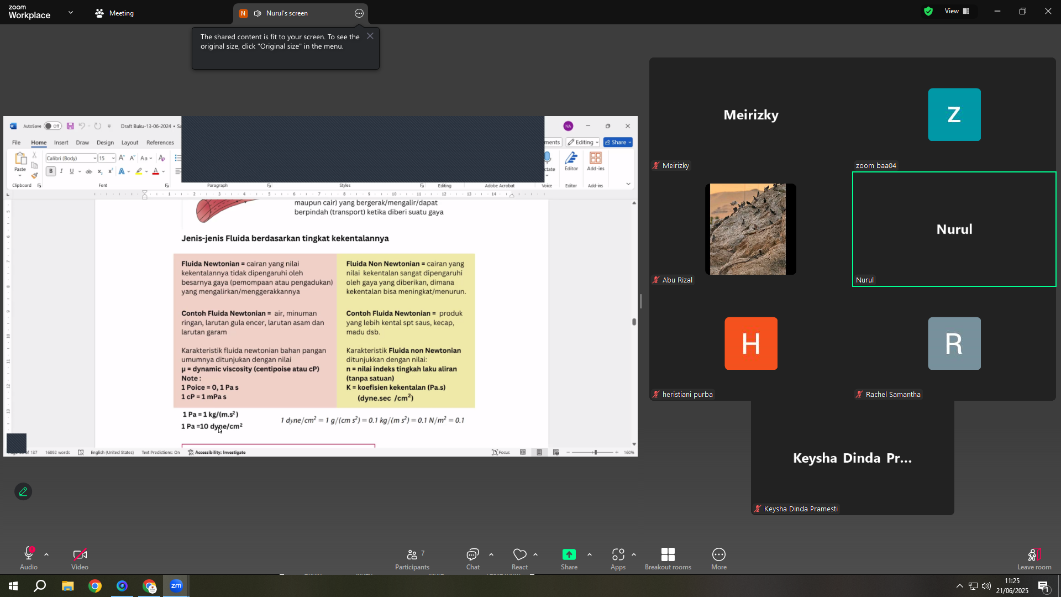Redo the action in Word's toolbar
Screen dimensions: 1061x597
[98, 126]
